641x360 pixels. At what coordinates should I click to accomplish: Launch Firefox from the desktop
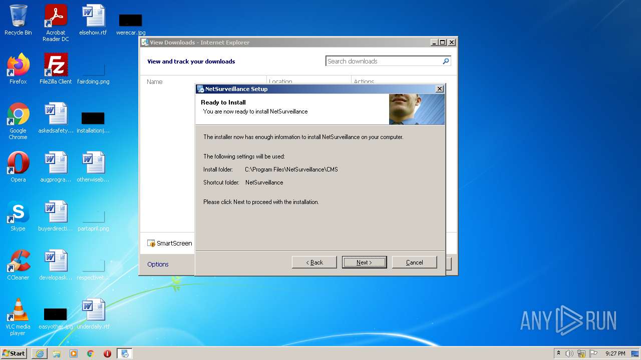pos(18,69)
